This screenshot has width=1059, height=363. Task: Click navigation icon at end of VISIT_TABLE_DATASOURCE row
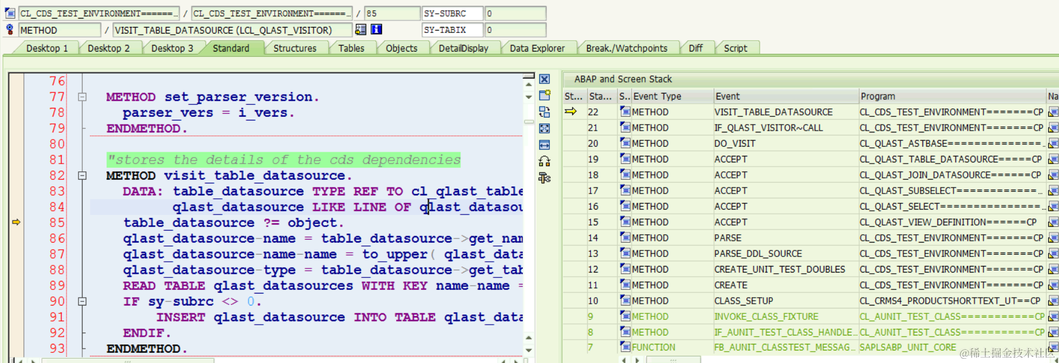(1053, 112)
